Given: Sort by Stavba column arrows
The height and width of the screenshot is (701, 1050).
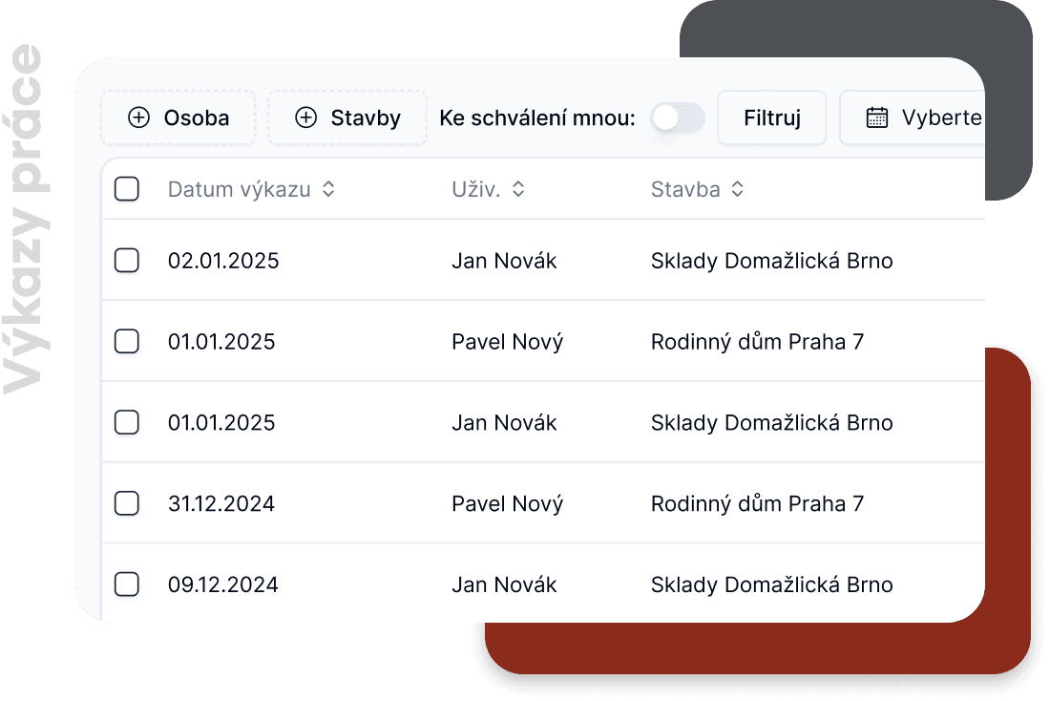Looking at the screenshot, I should pos(737,189).
